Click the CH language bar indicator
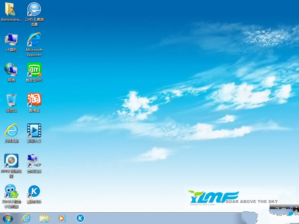This screenshot has width=299, height=224. coord(277,208)
